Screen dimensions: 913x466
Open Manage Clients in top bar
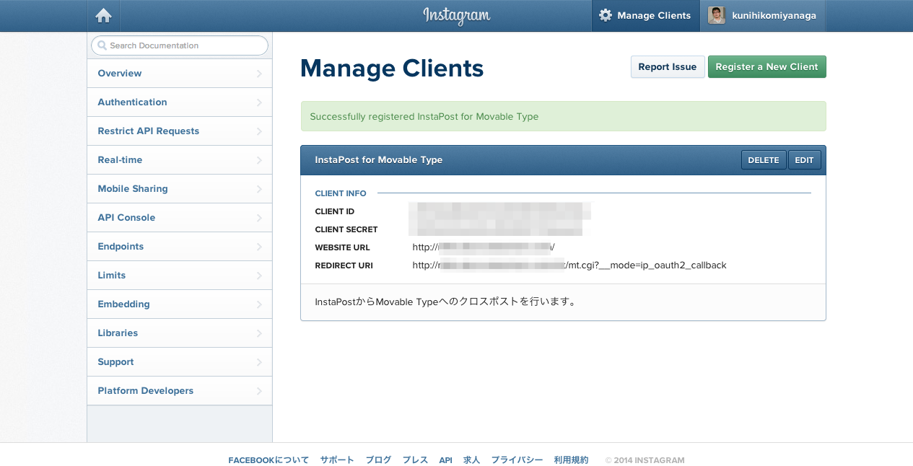(645, 15)
